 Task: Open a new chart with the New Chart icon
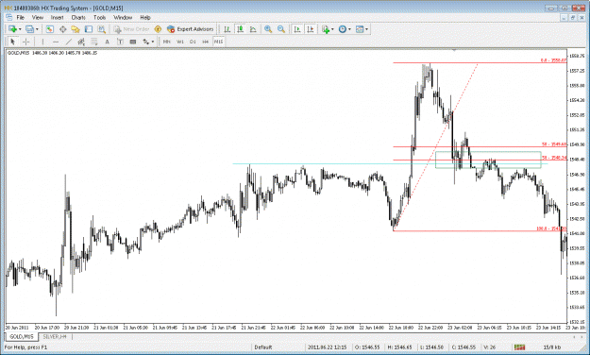click(x=12, y=29)
